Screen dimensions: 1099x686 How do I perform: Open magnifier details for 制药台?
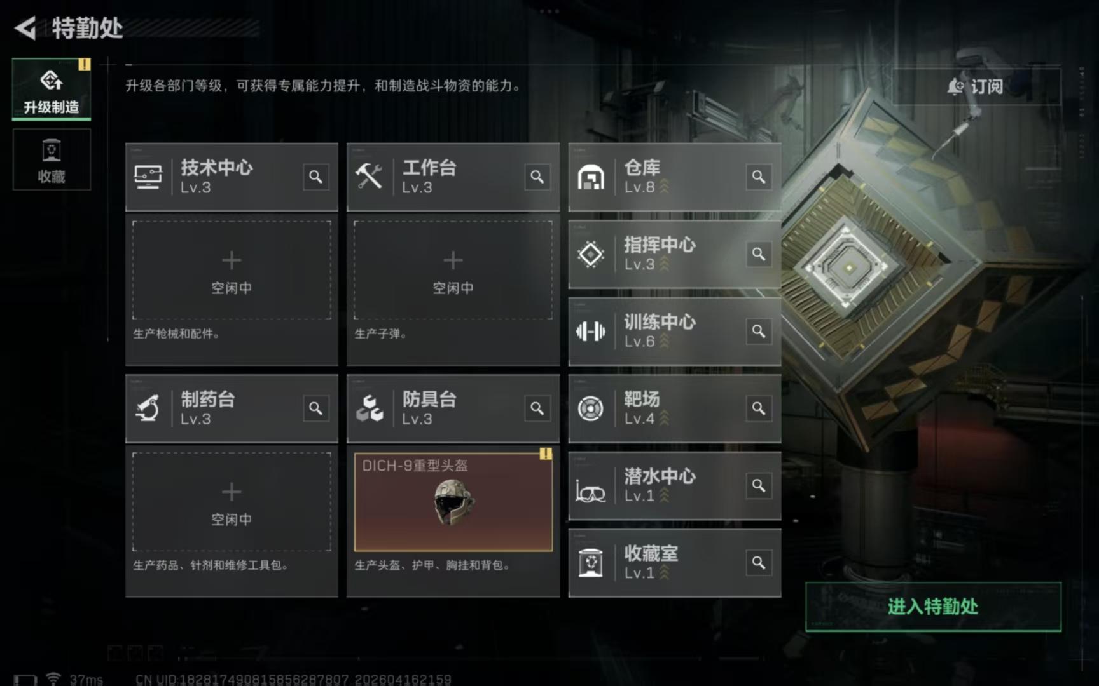tap(315, 408)
